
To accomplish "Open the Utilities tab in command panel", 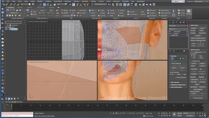I will pyautogui.click(x=187, y=22).
